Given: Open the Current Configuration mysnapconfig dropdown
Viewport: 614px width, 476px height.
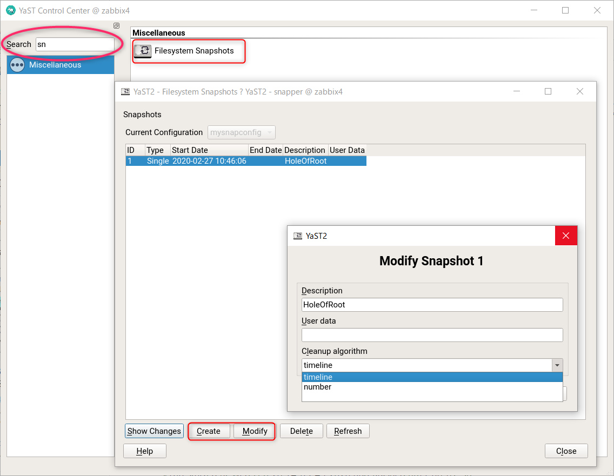Looking at the screenshot, I should pos(241,132).
